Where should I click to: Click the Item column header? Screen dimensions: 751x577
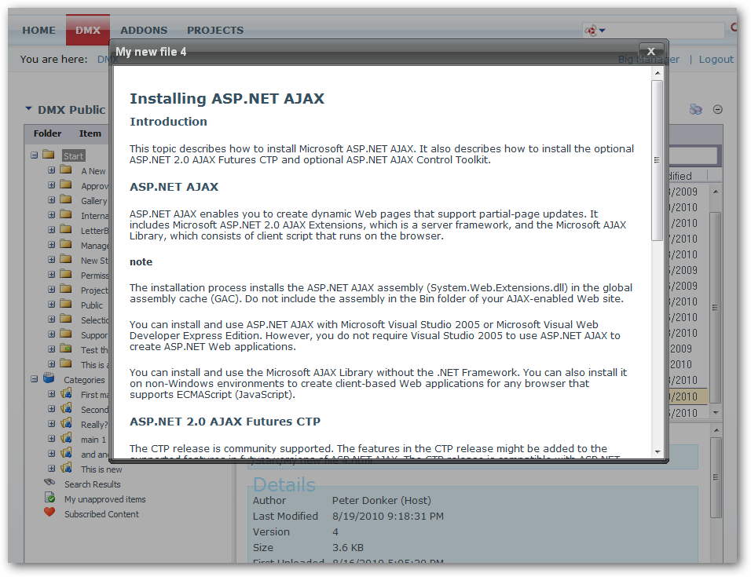pyautogui.click(x=90, y=133)
